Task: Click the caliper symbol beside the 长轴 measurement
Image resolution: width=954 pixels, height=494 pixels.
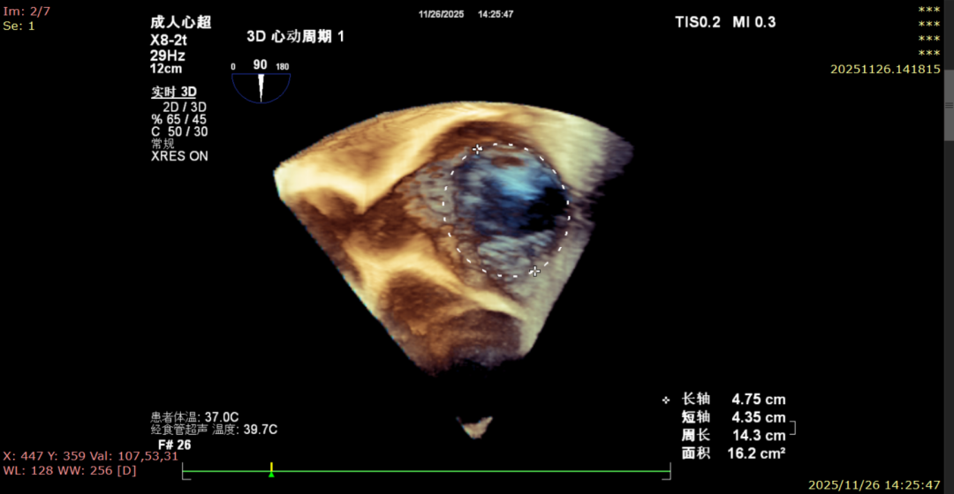Action: click(x=666, y=400)
